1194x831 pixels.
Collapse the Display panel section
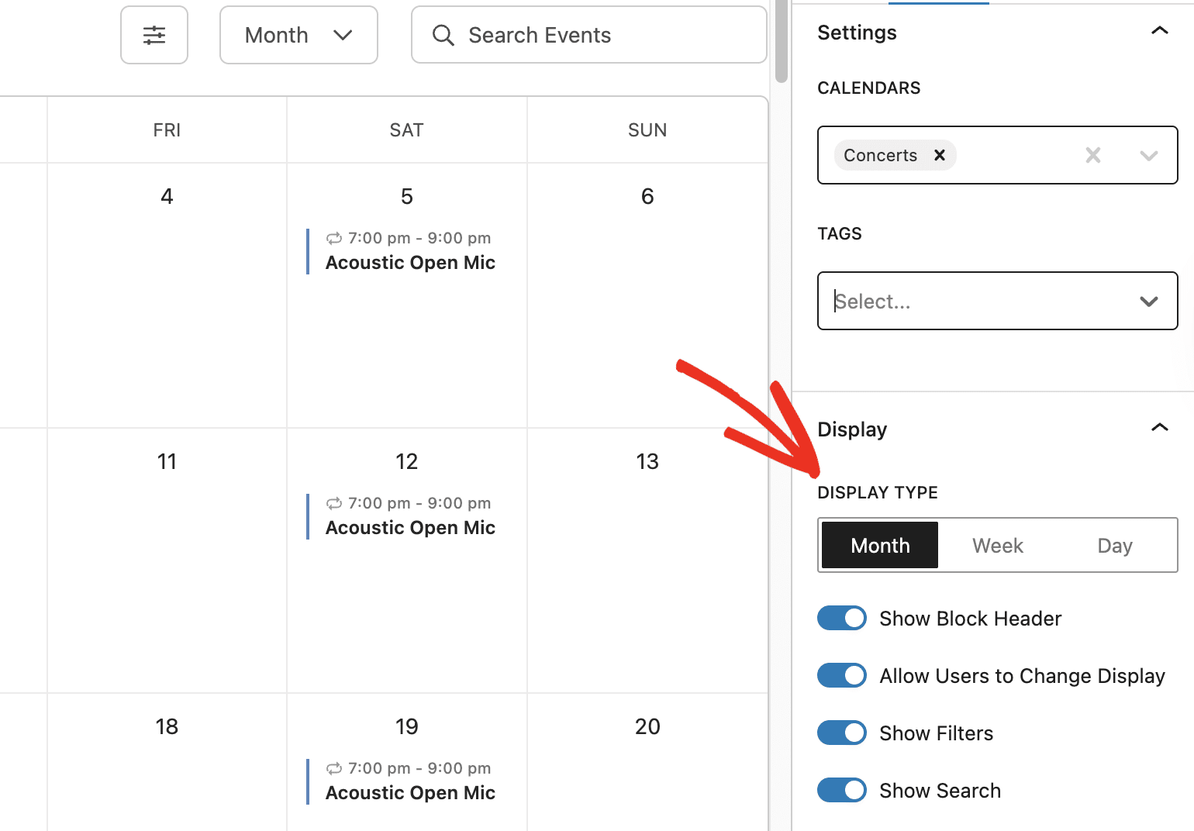[1159, 428]
